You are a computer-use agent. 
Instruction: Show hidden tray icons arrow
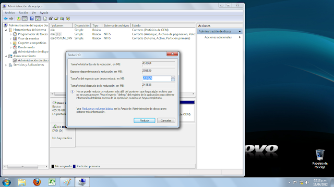click(289, 182)
